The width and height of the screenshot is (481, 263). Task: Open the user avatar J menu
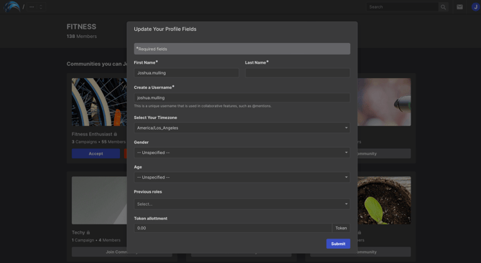475,6
